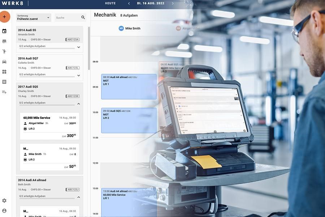
Task: Open the list document icon in sidebar
Action: coord(4,82)
